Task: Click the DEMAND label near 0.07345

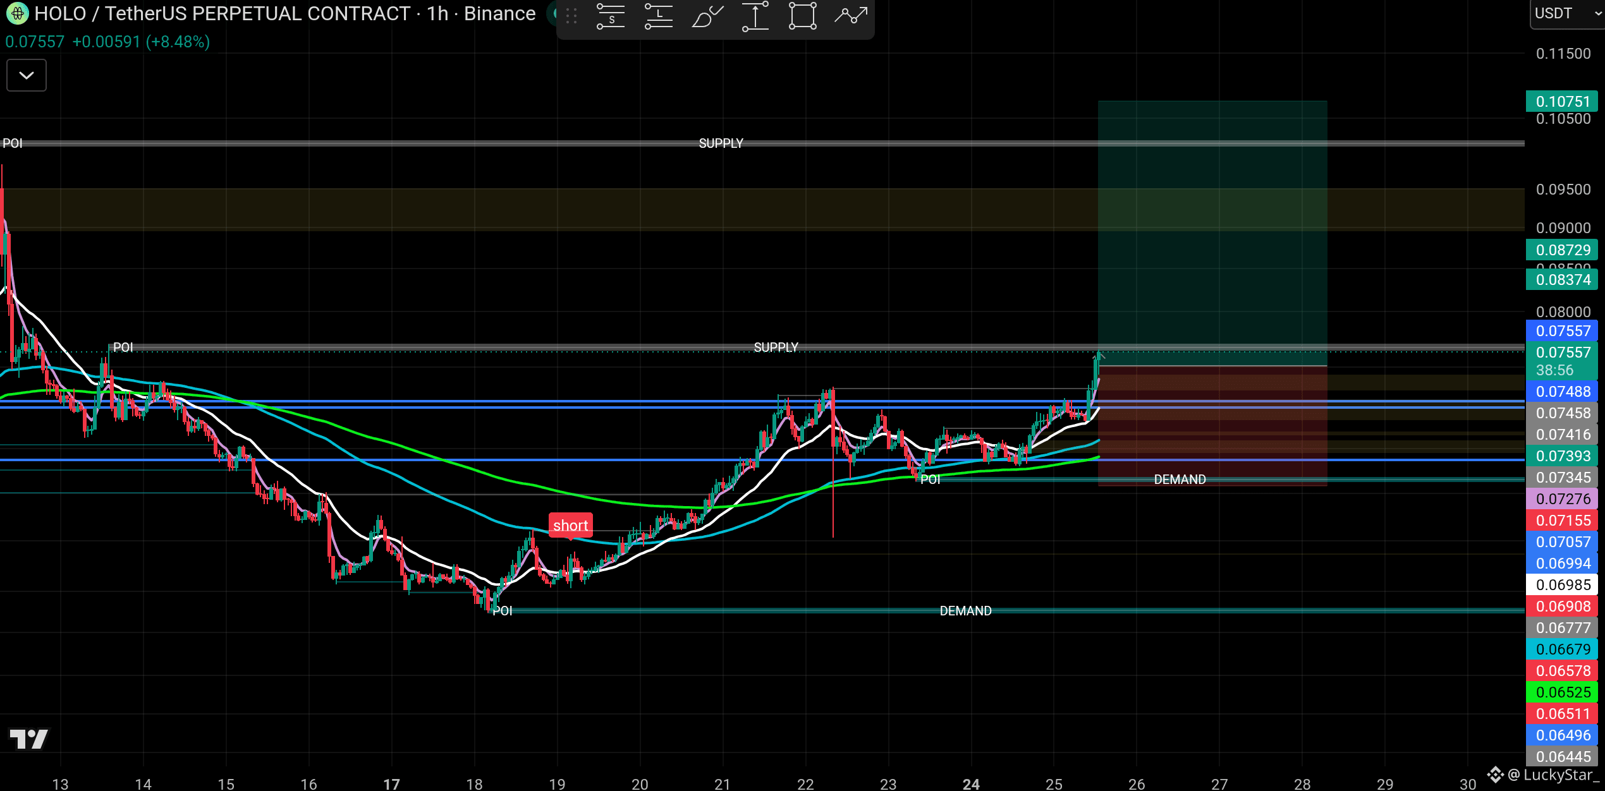Action: point(1180,480)
